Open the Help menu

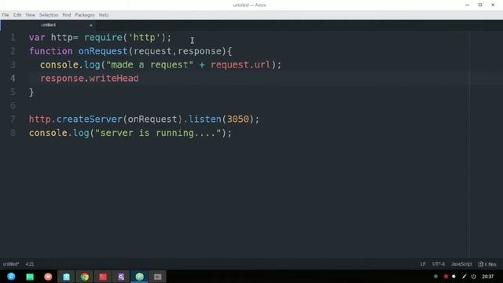104,15
